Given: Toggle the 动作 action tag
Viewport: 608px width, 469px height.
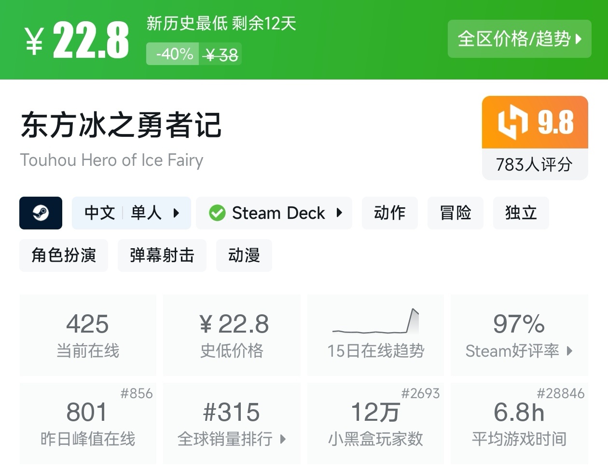Looking at the screenshot, I should coord(389,213).
